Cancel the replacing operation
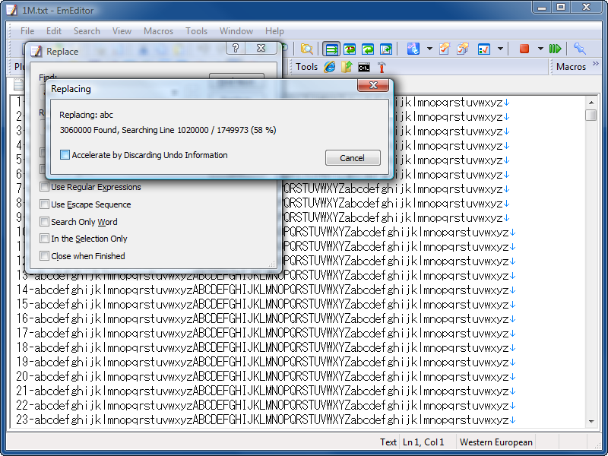Screen dimensions: 608x456 [353, 158]
